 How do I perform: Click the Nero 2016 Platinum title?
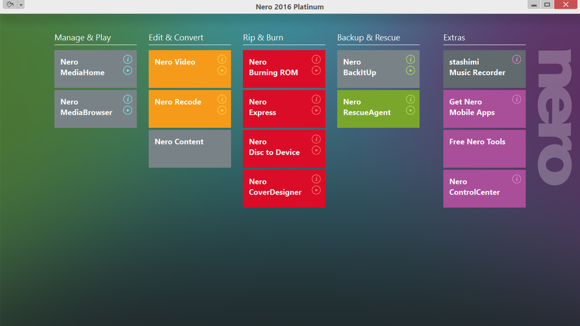(289, 7)
